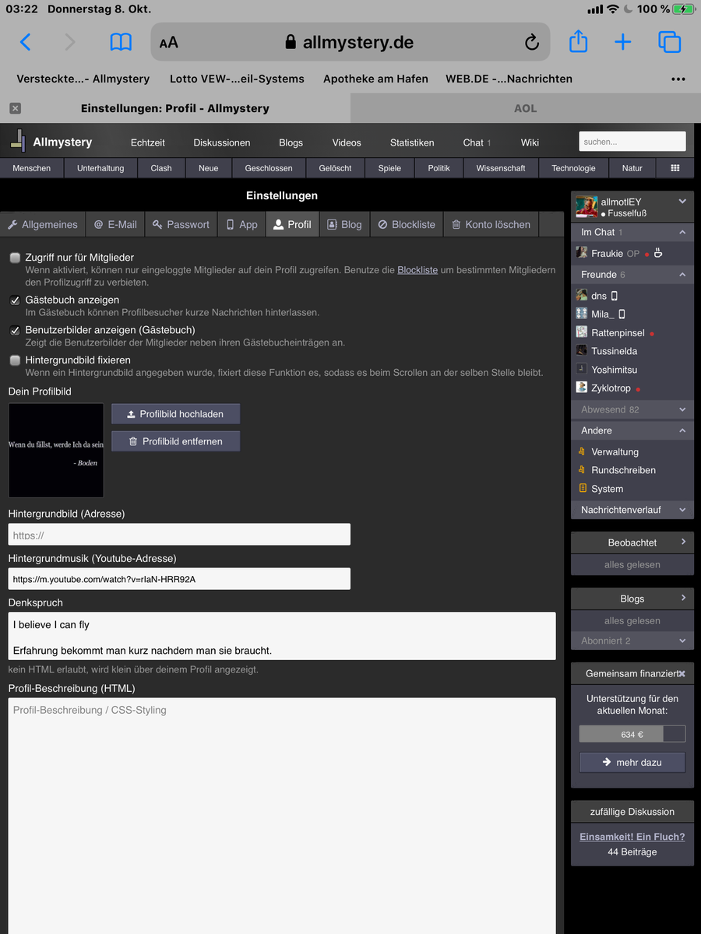Click the mehr dazu button
Screen dimensions: 701x934
632,763
